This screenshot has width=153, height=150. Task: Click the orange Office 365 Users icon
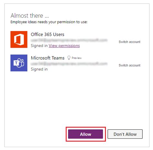click(x=19, y=39)
